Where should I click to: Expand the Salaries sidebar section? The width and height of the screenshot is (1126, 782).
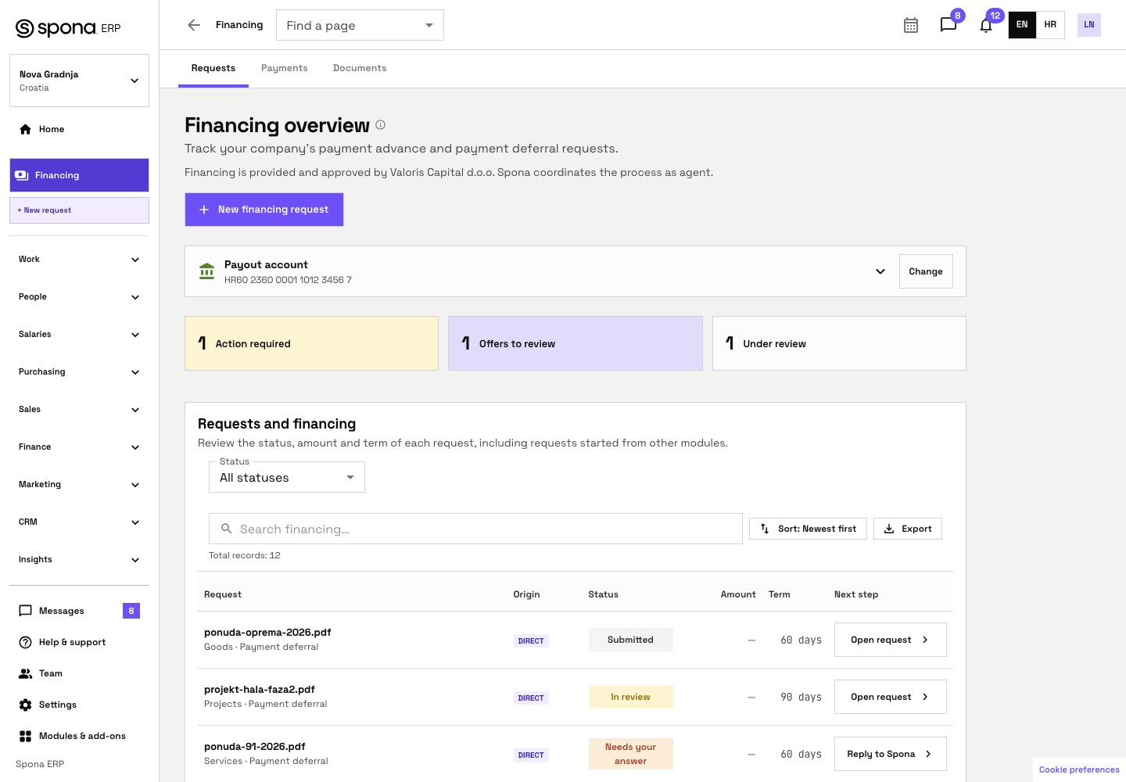pos(79,335)
